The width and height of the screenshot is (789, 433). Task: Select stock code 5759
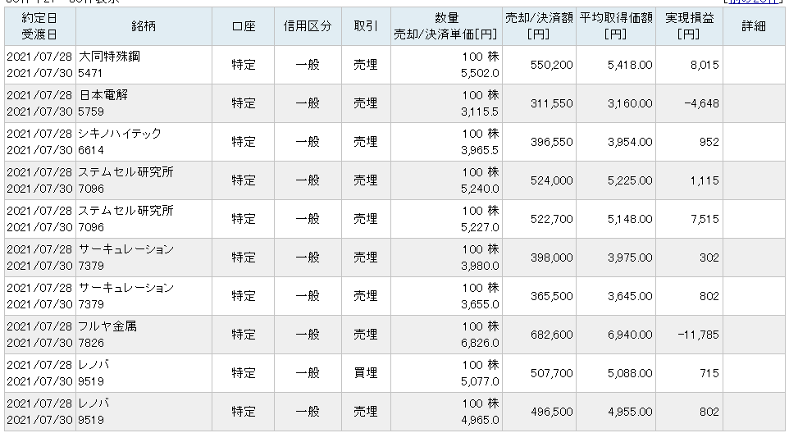click(91, 112)
